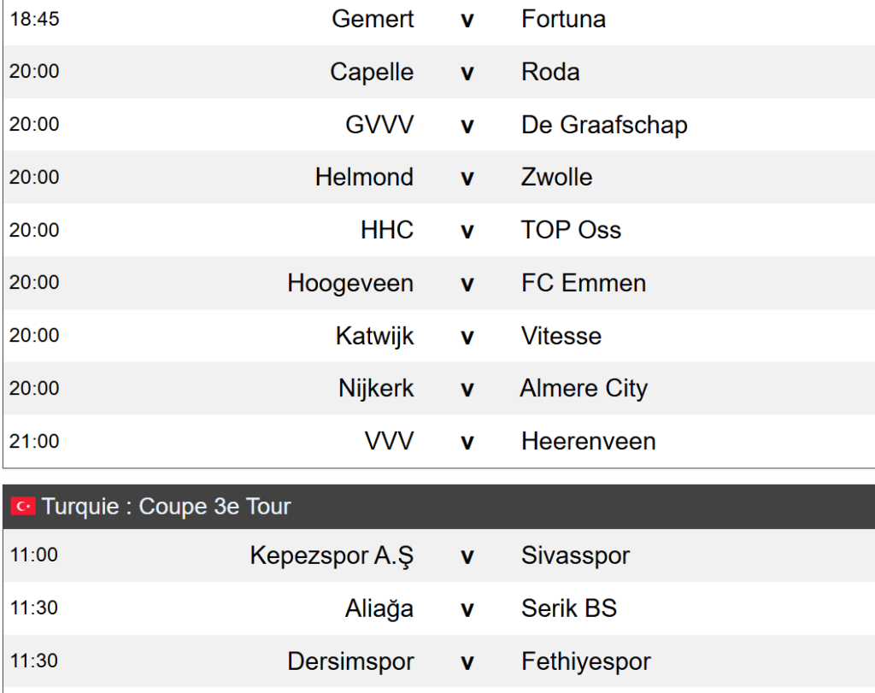Click Vitesse away team
The width and height of the screenshot is (875, 693).
click(x=561, y=336)
